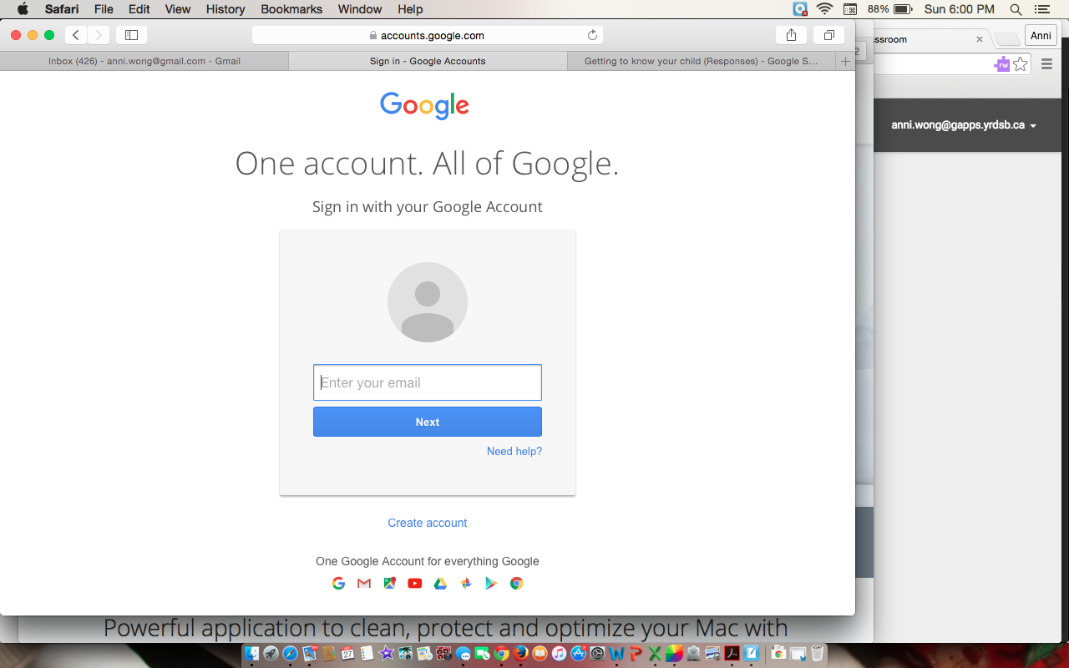
Task: Click the Chrome icon below sign-in text
Action: click(517, 584)
